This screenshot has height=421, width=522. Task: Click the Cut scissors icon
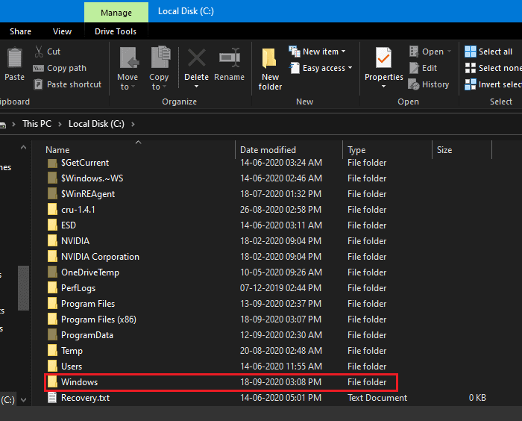pyautogui.click(x=39, y=52)
